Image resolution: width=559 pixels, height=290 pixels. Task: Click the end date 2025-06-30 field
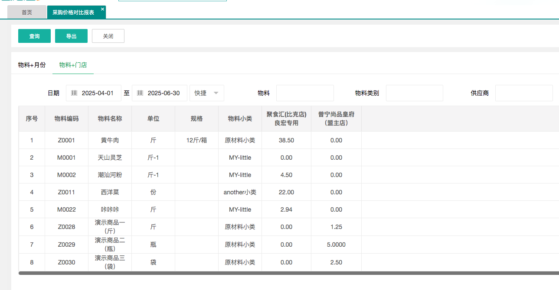point(163,93)
